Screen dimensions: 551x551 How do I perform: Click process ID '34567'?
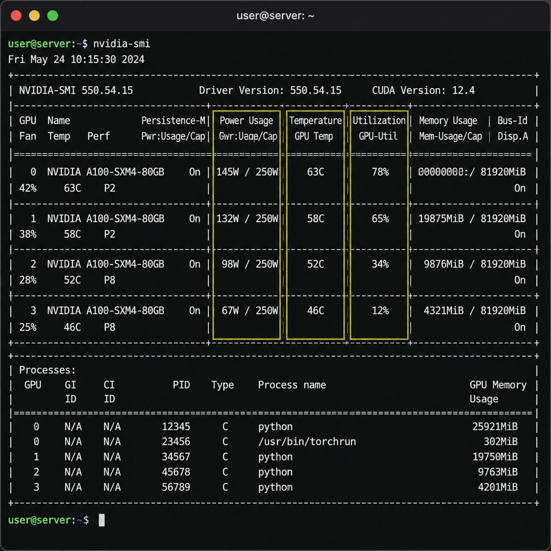[x=176, y=457]
